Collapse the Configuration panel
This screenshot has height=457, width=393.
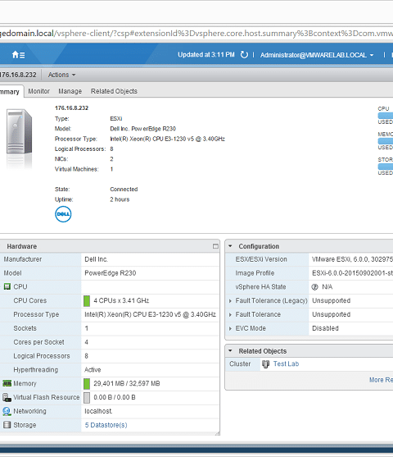pyautogui.click(x=230, y=246)
